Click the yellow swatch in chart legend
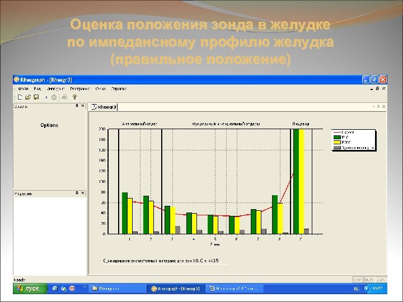 [x=337, y=142]
